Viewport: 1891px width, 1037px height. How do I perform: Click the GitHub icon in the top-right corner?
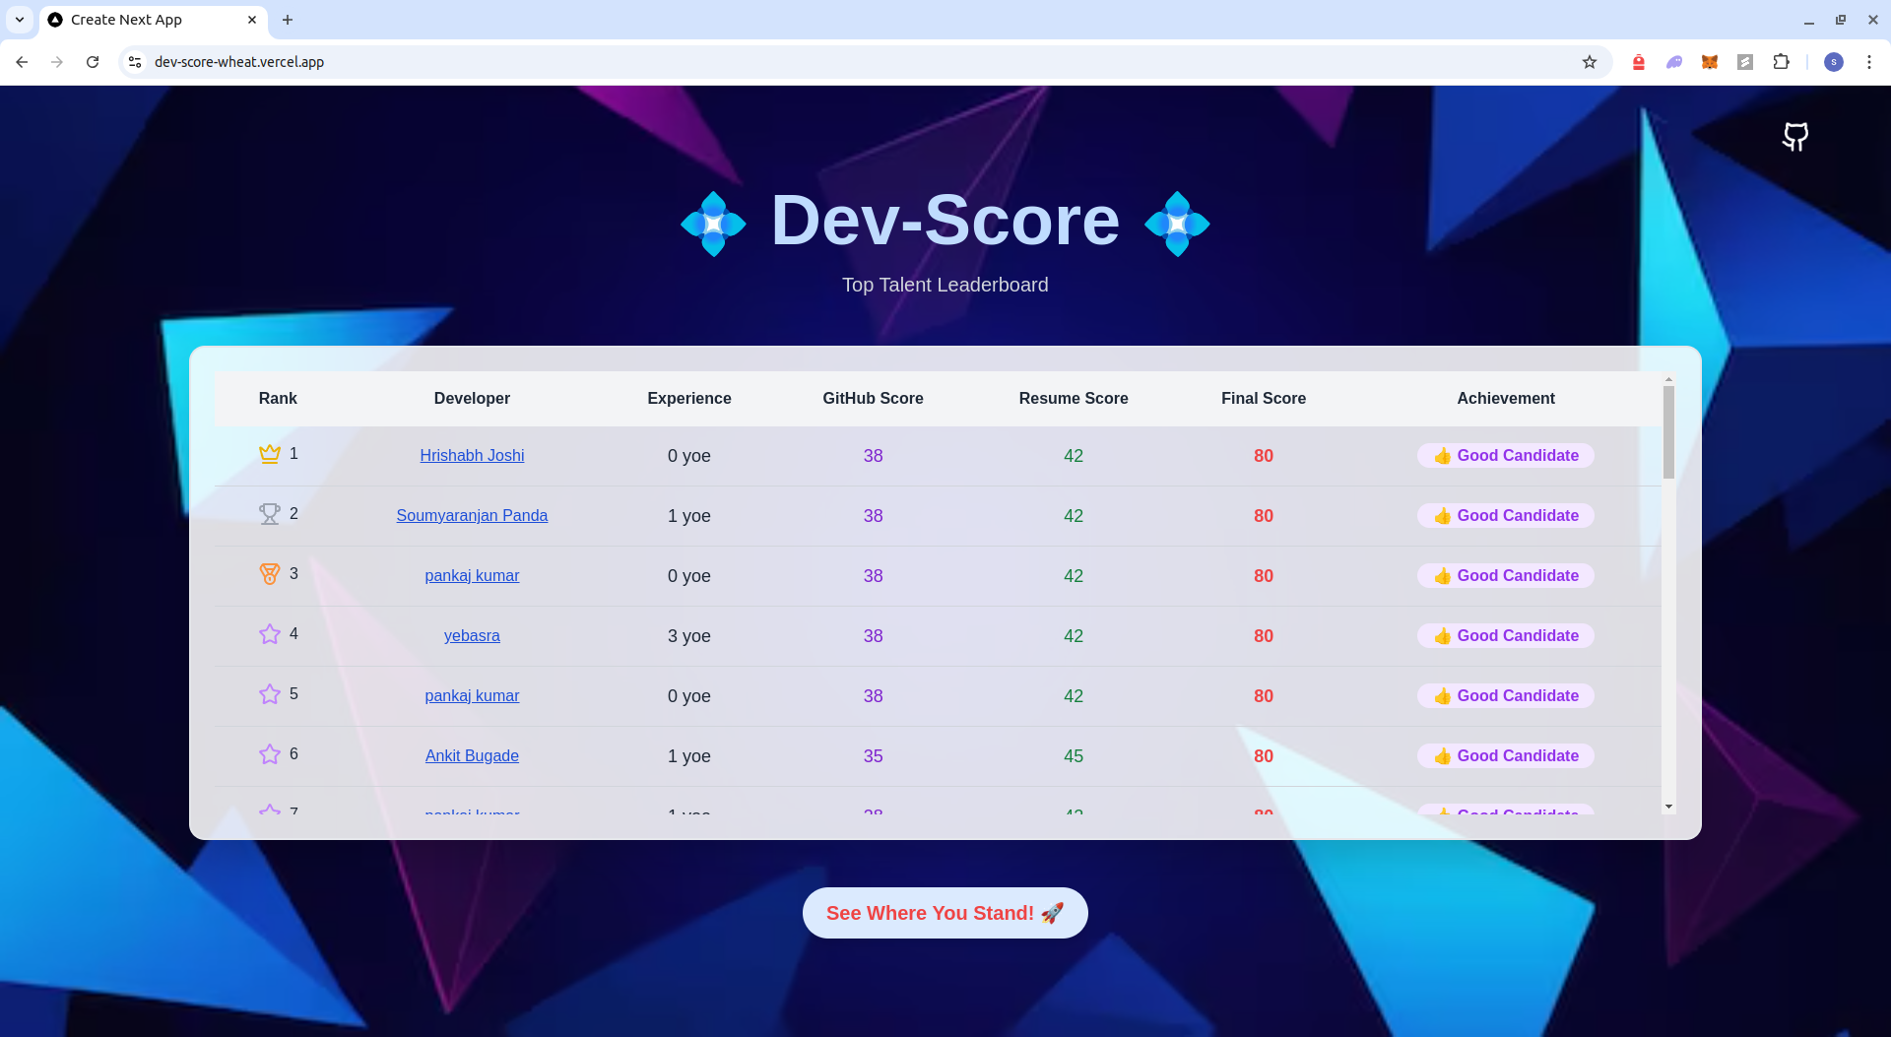coord(1794,137)
